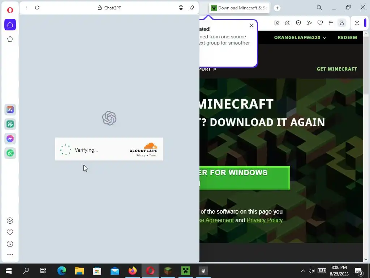This screenshot has width=370, height=278.
Task: Click the edit page pencil toolbar icon
Action: [x=277, y=23]
